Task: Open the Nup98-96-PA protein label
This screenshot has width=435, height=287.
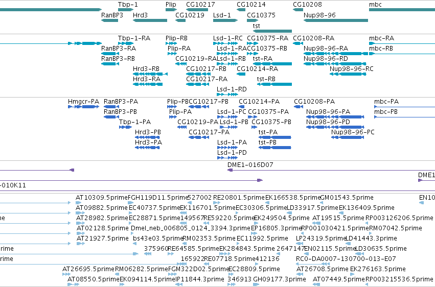Action: point(328,112)
